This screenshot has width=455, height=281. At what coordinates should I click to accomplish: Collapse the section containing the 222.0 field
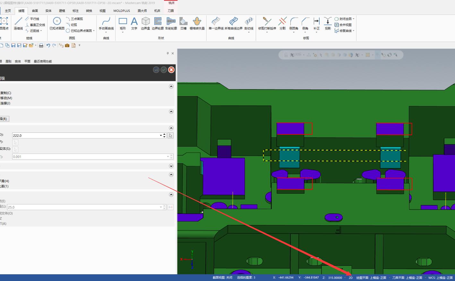[171, 128]
